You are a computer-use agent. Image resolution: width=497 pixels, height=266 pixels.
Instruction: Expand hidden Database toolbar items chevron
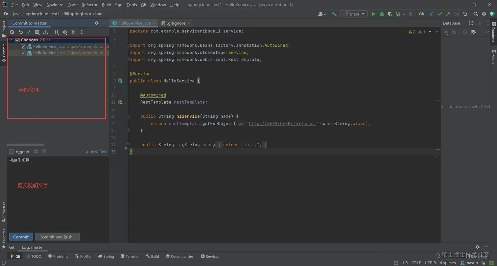[x=487, y=32]
